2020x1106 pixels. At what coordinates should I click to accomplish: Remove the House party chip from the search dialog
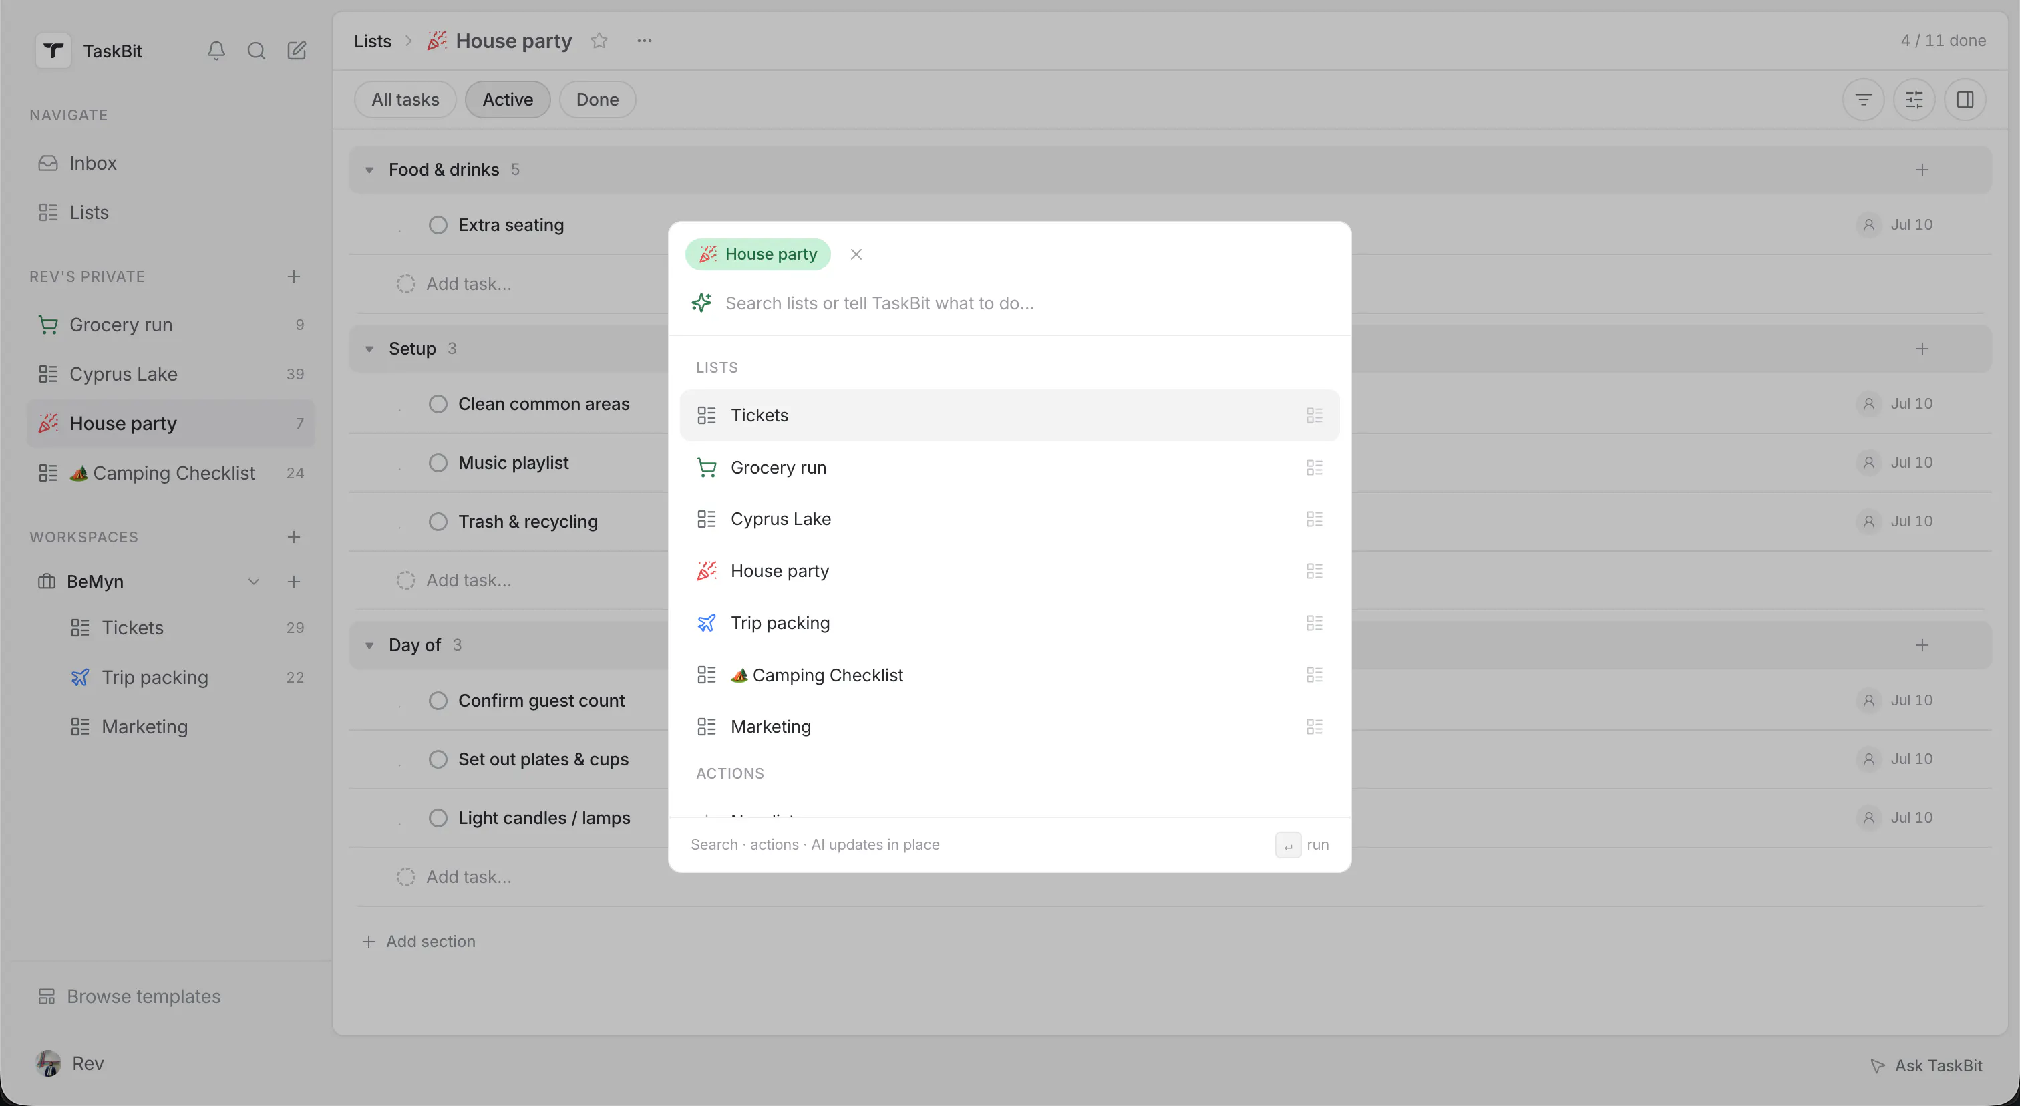tap(856, 254)
